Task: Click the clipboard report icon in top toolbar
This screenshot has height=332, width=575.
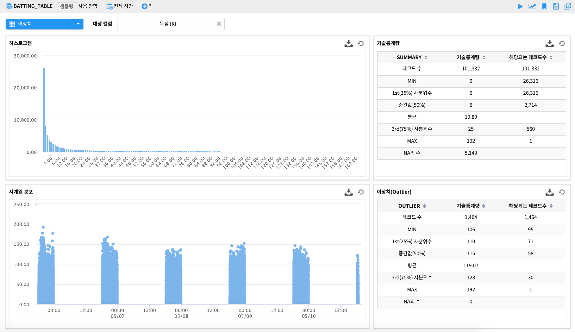Action: [x=556, y=6]
